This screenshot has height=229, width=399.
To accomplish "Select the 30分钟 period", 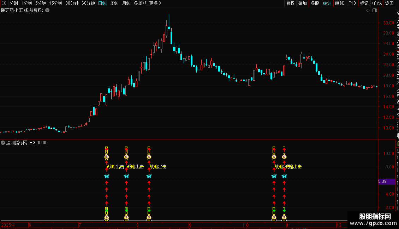I will (72, 3).
